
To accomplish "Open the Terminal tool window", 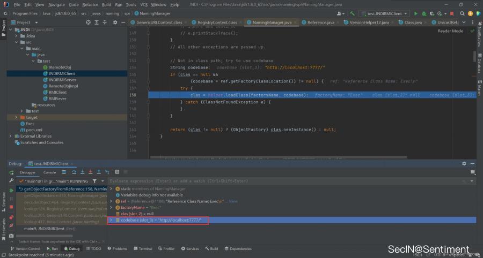I will point(143,249).
